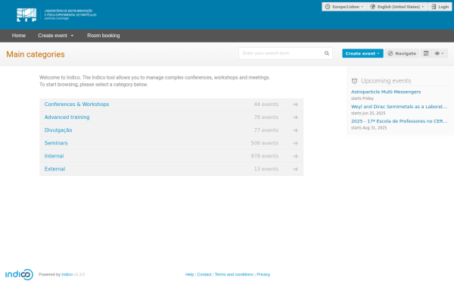Image resolution: width=454 pixels, height=284 pixels.
Task: Click Terms and conditions footer link
Action: coord(234,274)
